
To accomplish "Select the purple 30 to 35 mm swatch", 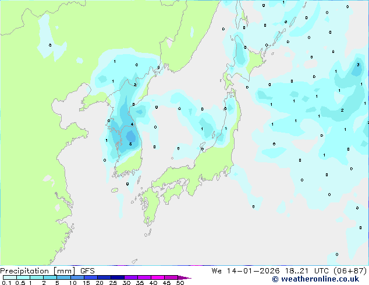I will [x=130, y=277].
